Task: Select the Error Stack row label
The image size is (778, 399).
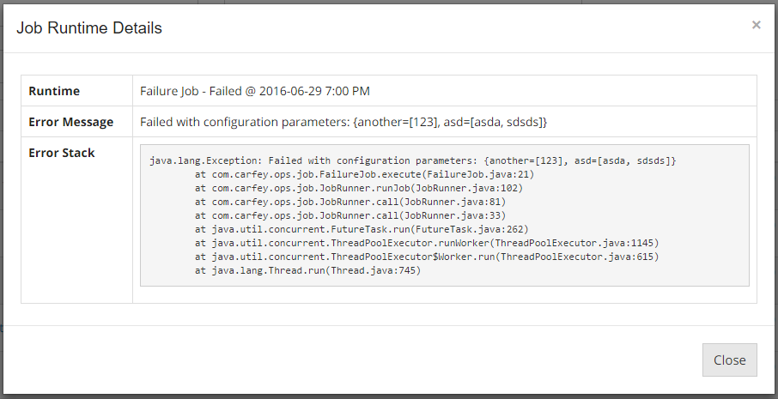Action: (62, 153)
